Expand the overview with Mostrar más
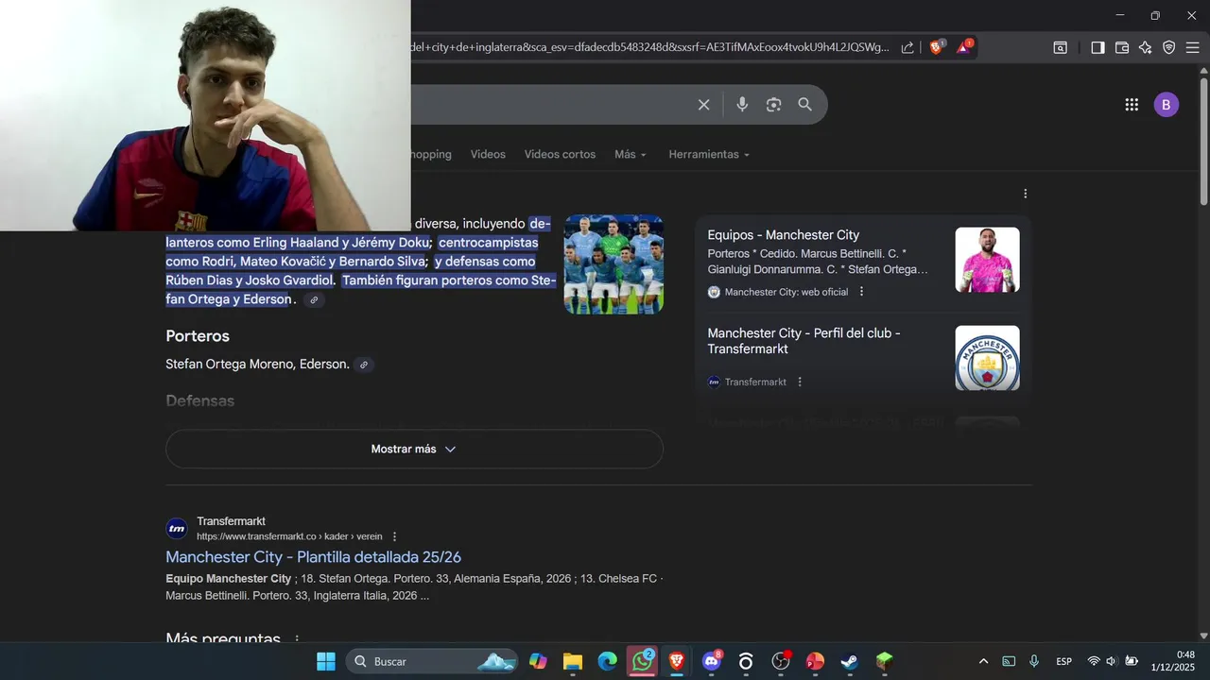Viewport: 1210px width, 680px height. point(414,449)
